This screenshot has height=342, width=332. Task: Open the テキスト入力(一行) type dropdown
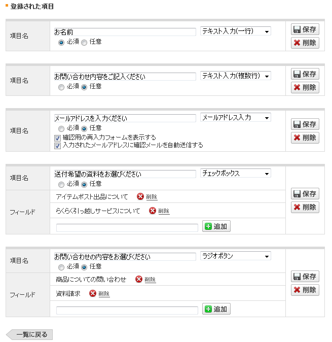[236, 31]
